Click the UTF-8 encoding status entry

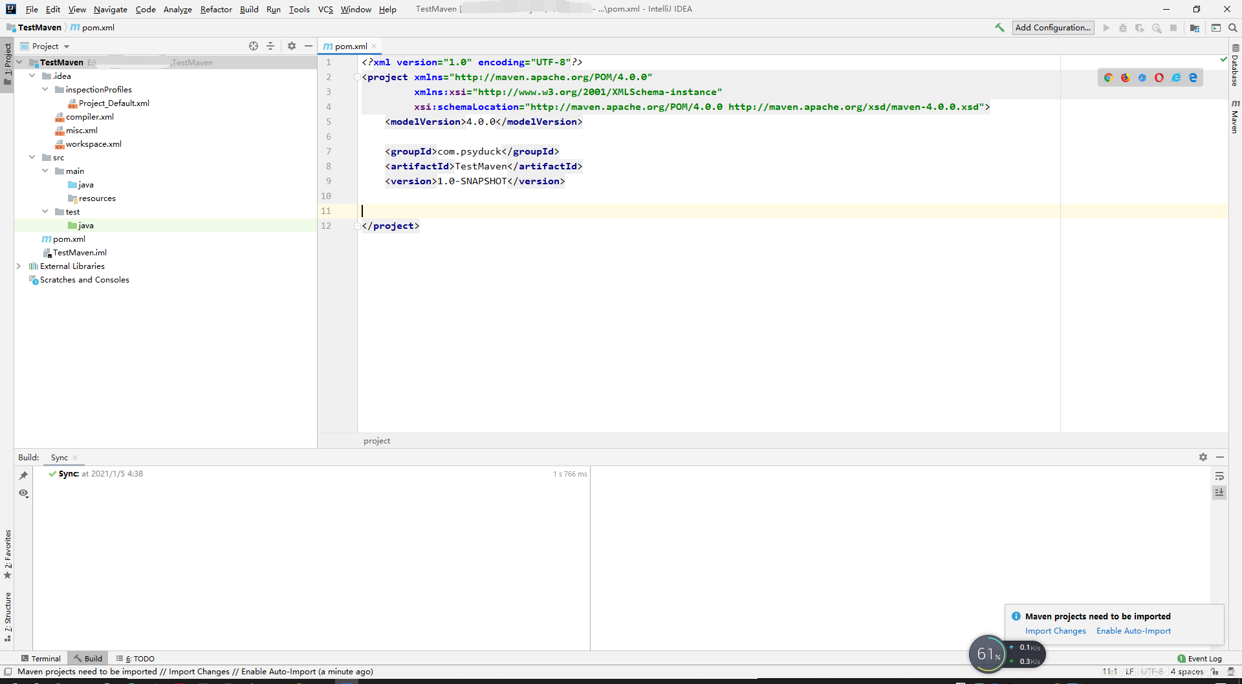click(1151, 672)
